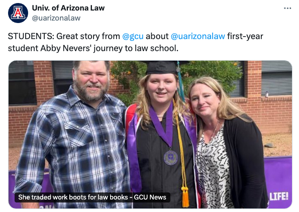
Task: Follow the @gcu mention in the tweet
Action: coord(133,36)
